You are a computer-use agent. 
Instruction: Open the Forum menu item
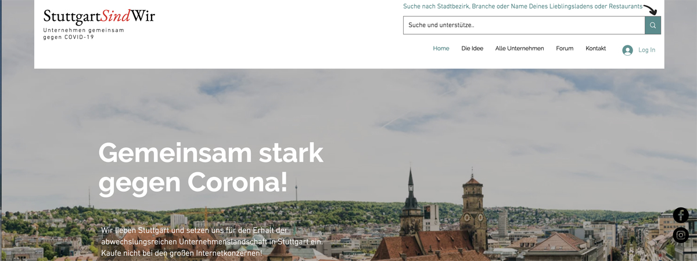565,48
